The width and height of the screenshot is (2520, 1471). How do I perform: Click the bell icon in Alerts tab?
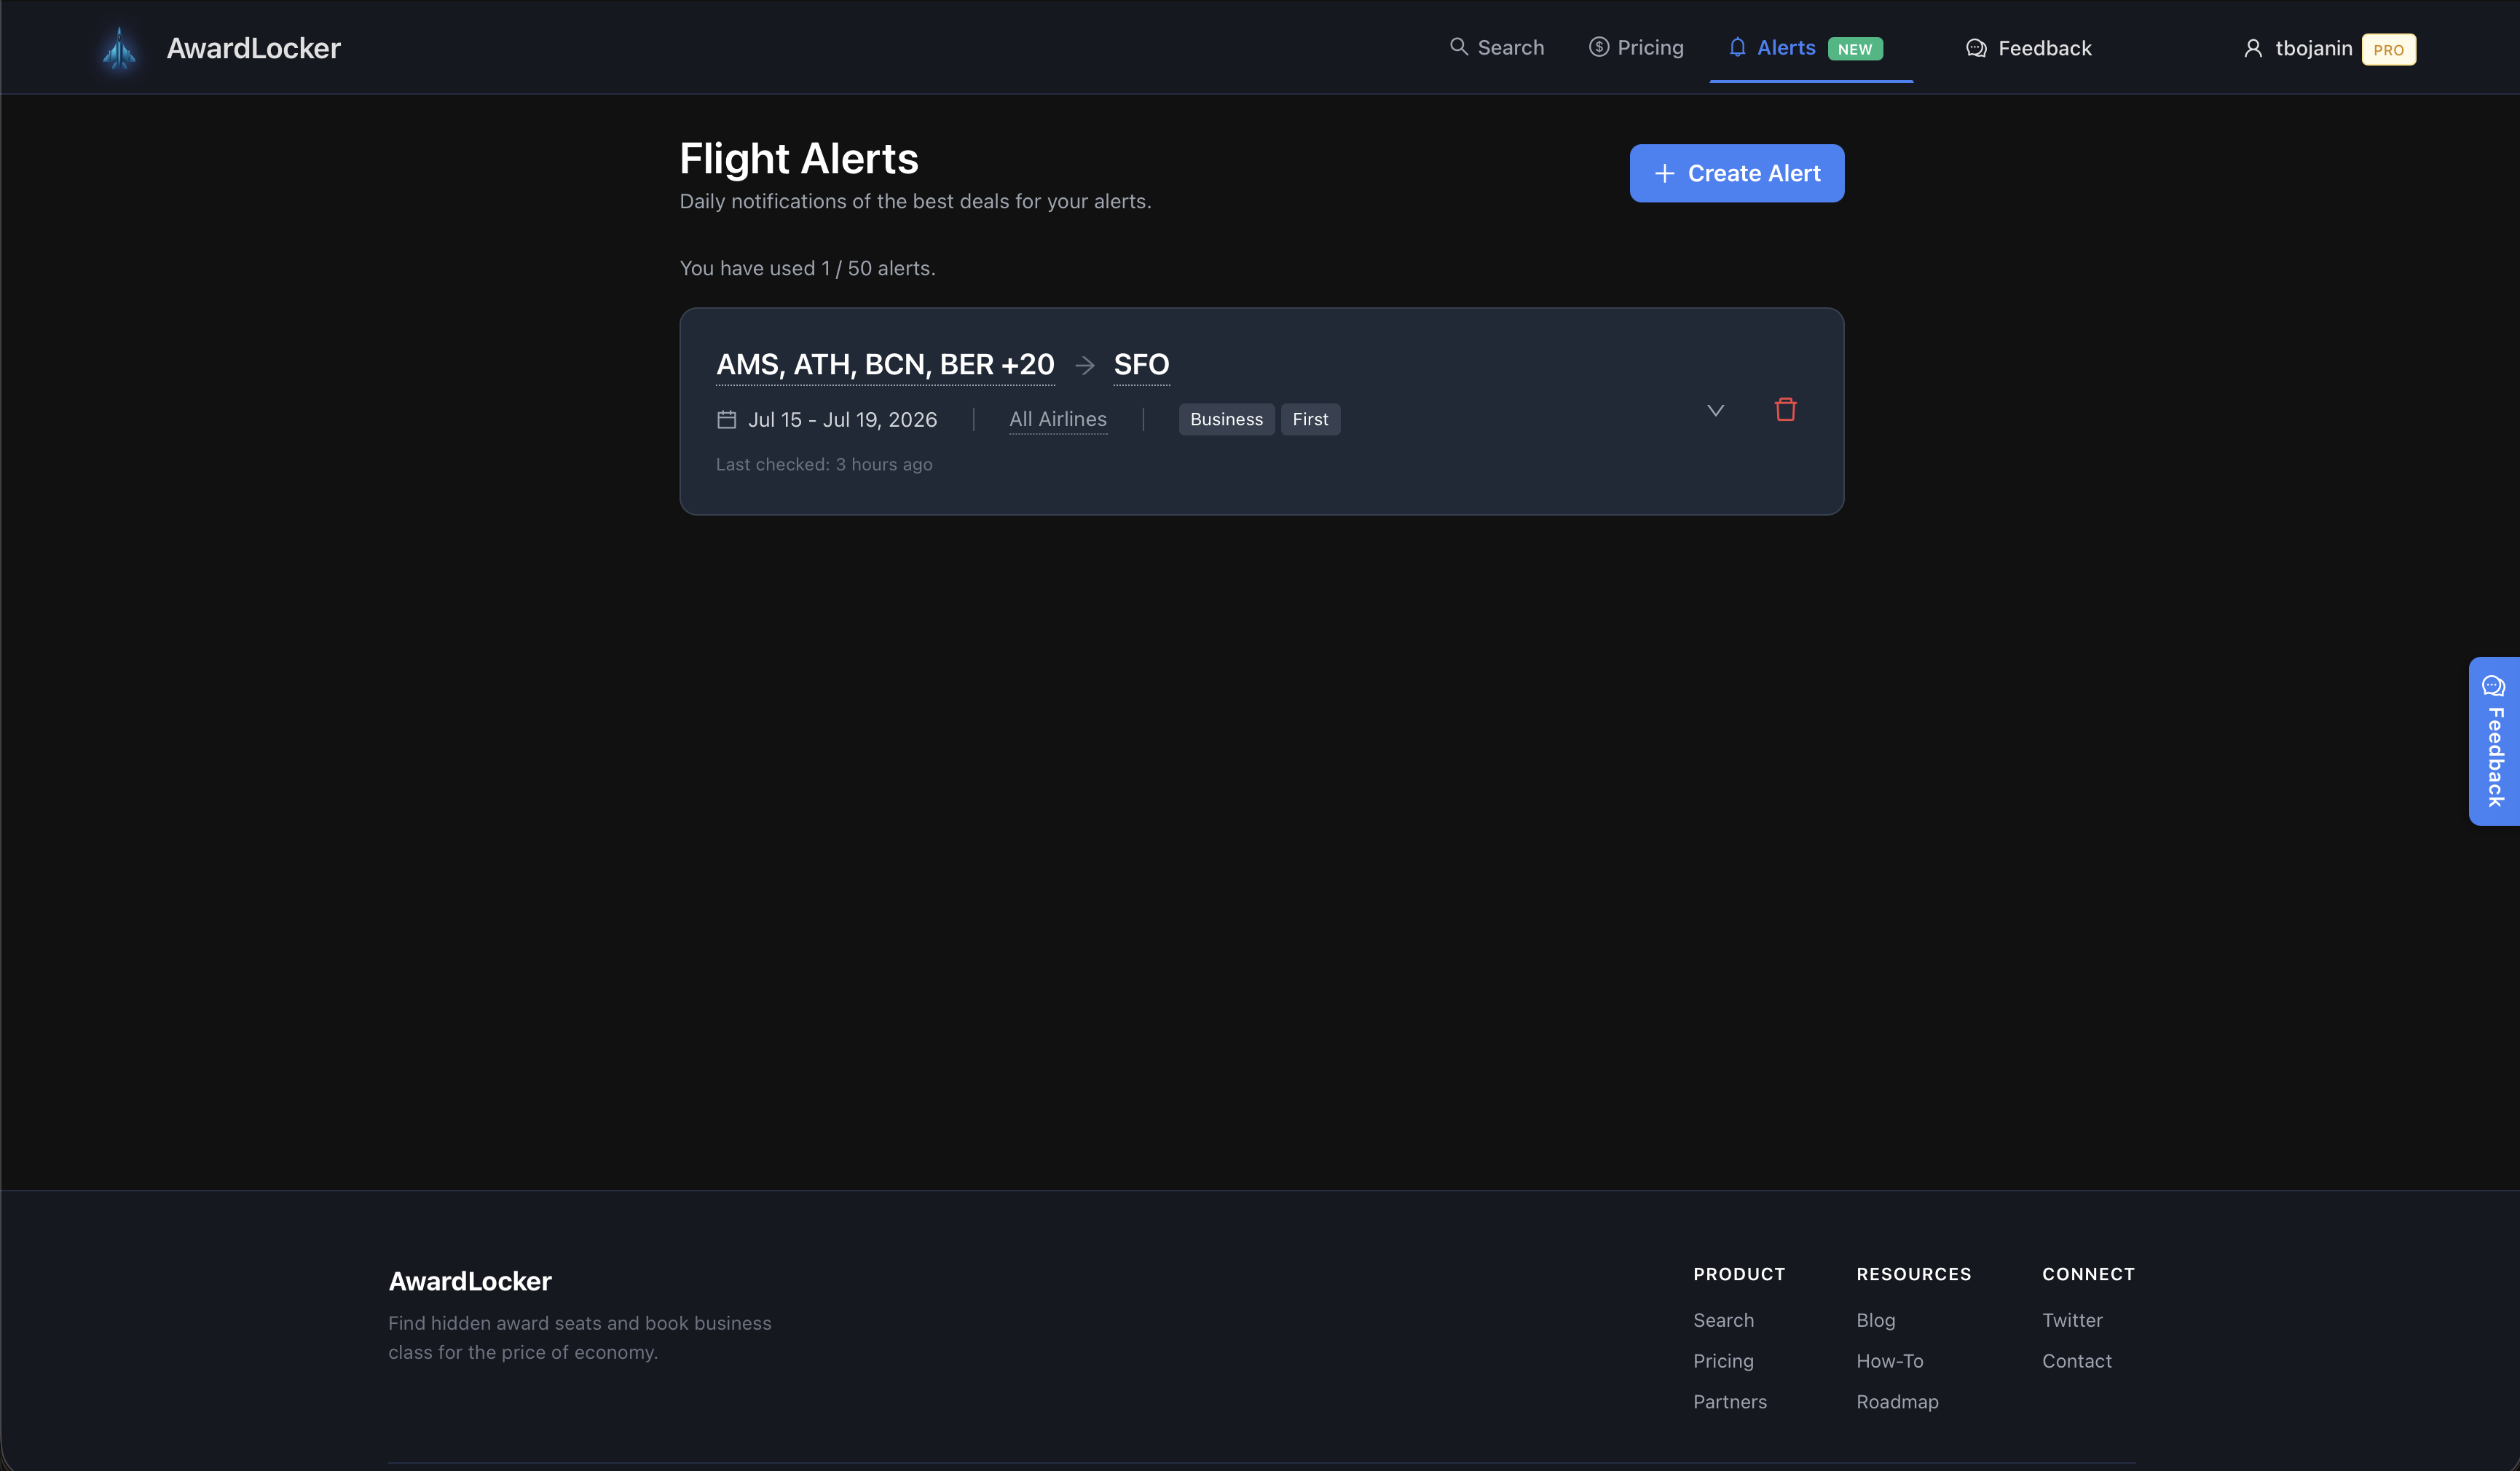1737,48
